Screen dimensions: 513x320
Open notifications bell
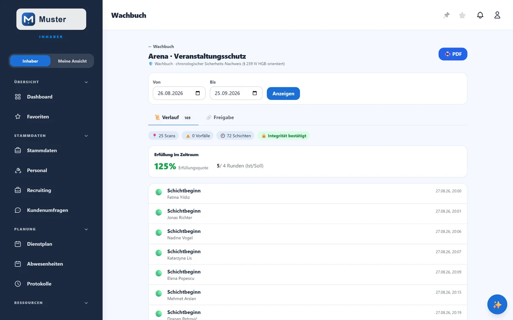[480, 15]
